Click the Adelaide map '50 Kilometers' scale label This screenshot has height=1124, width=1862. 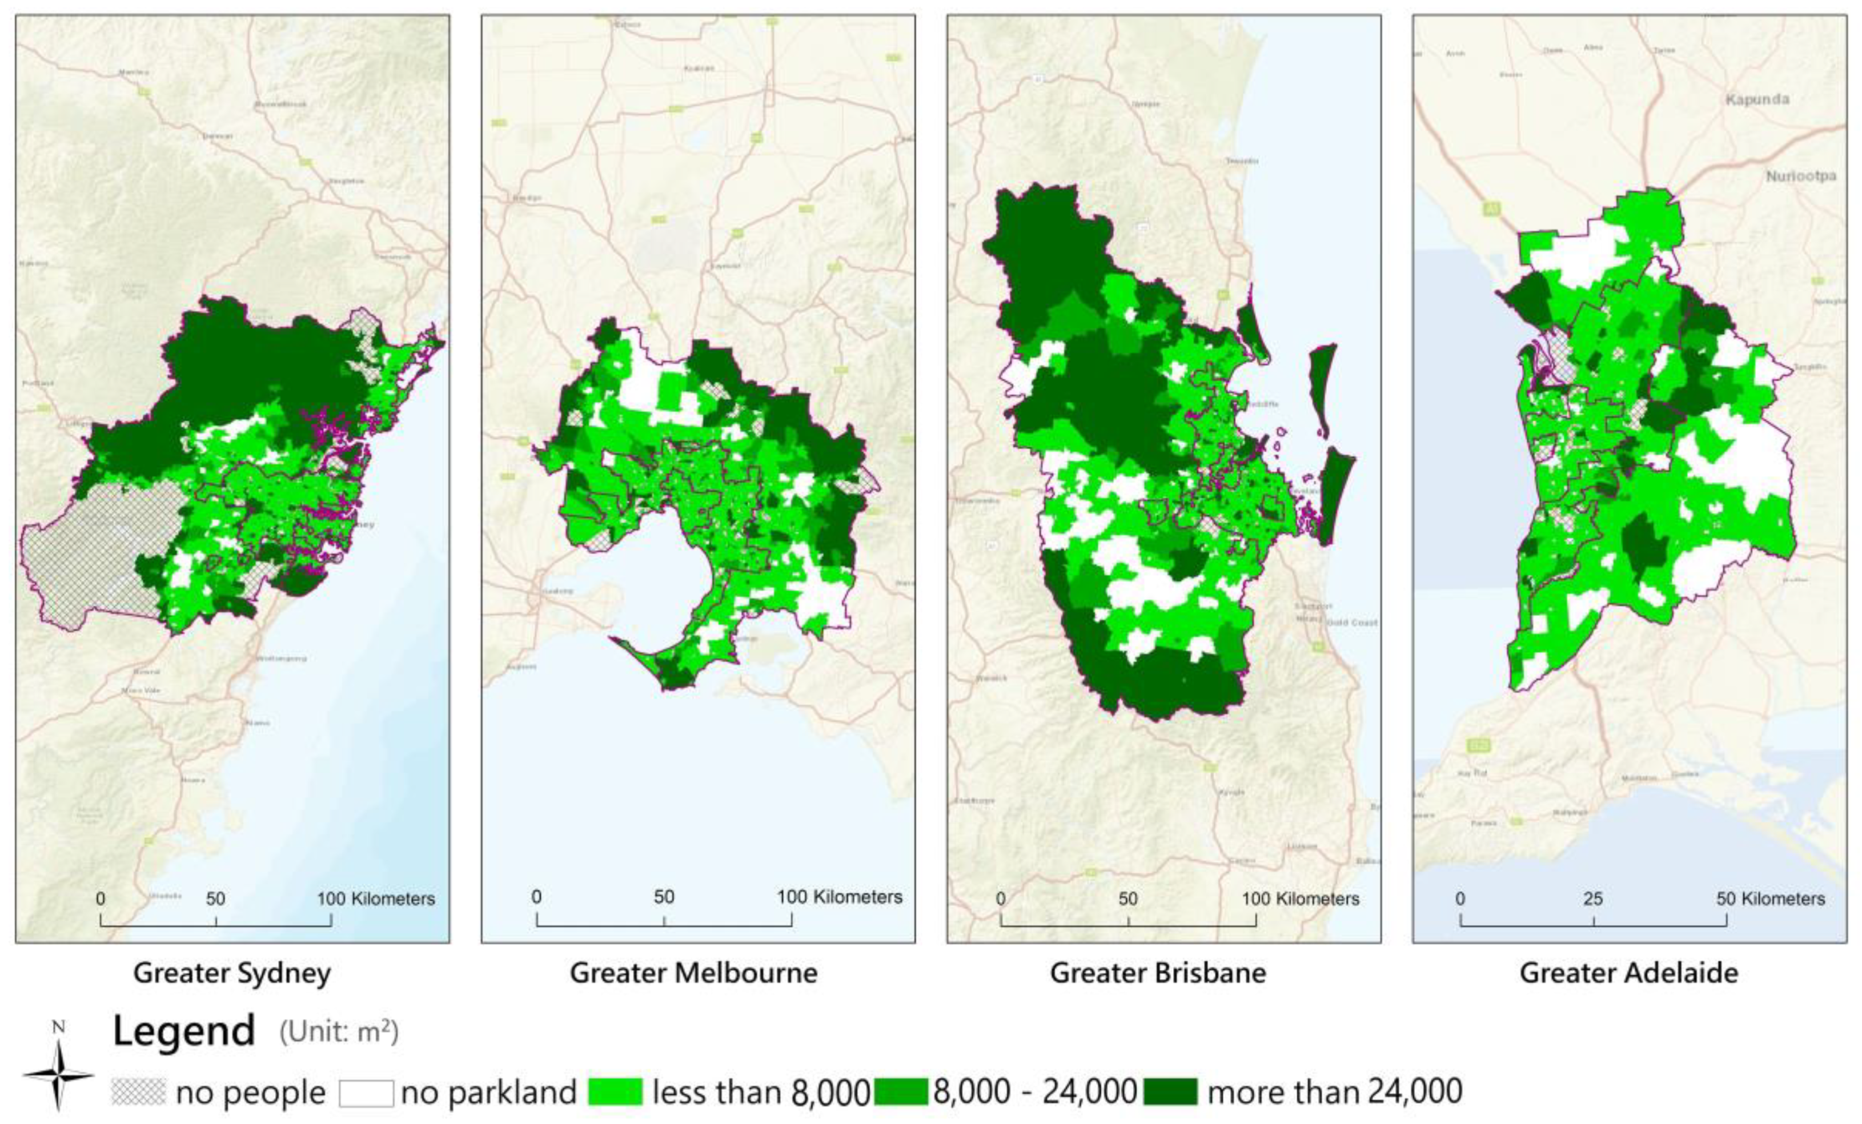tap(1771, 899)
